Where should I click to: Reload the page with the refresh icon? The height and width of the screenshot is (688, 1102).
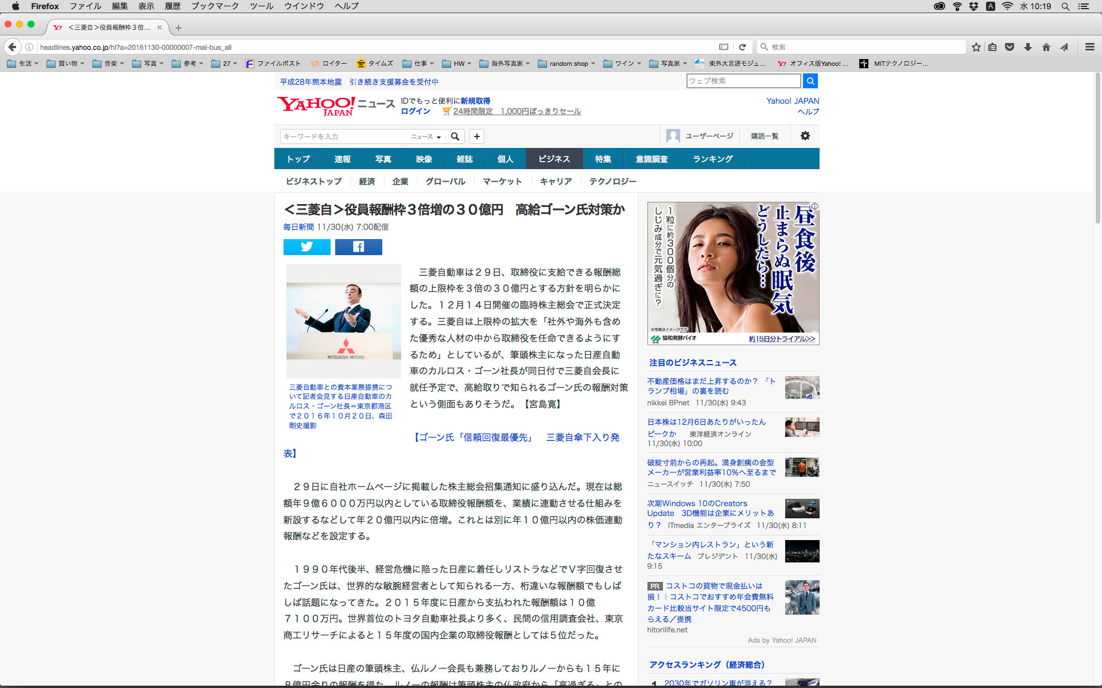[x=742, y=47]
